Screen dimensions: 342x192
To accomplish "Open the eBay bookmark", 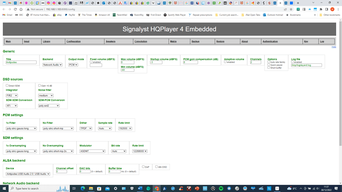I will click(x=57, y=15).
